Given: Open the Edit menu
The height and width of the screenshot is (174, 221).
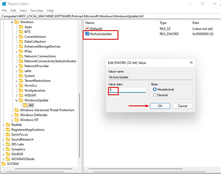Looking at the screenshot, I should tap(13, 11).
